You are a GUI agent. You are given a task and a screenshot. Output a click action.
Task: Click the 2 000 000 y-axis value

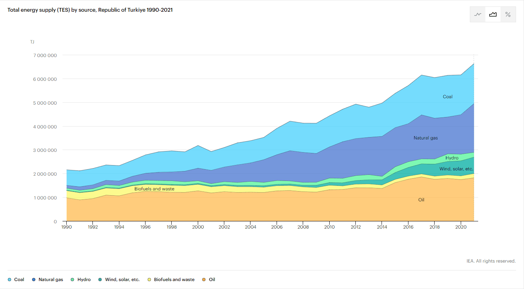(44, 174)
